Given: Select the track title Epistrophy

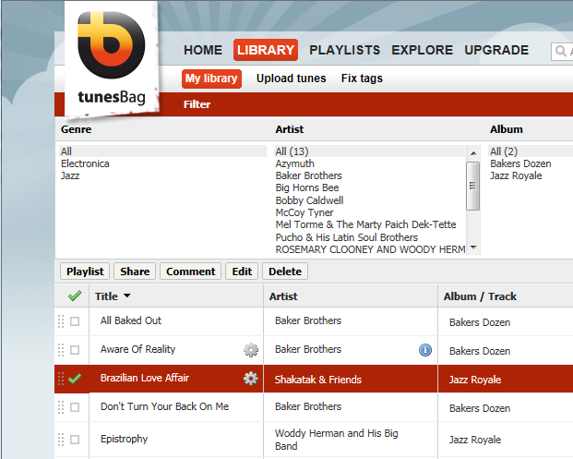Looking at the screenshot, I should click(125, 439).
